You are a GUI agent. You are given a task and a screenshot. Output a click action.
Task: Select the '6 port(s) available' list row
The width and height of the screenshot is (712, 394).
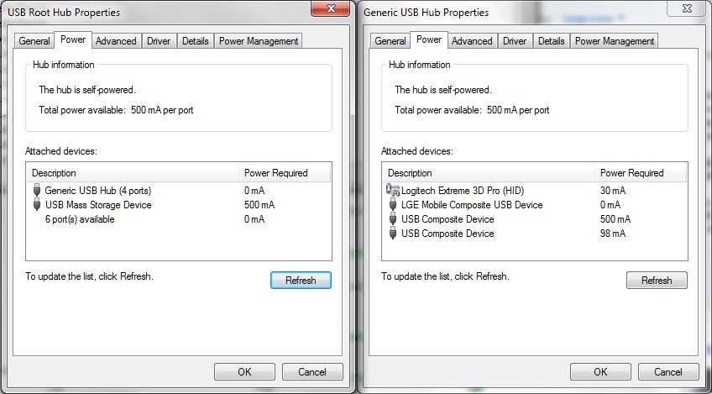pyautogui.click(x=80, y=219)
